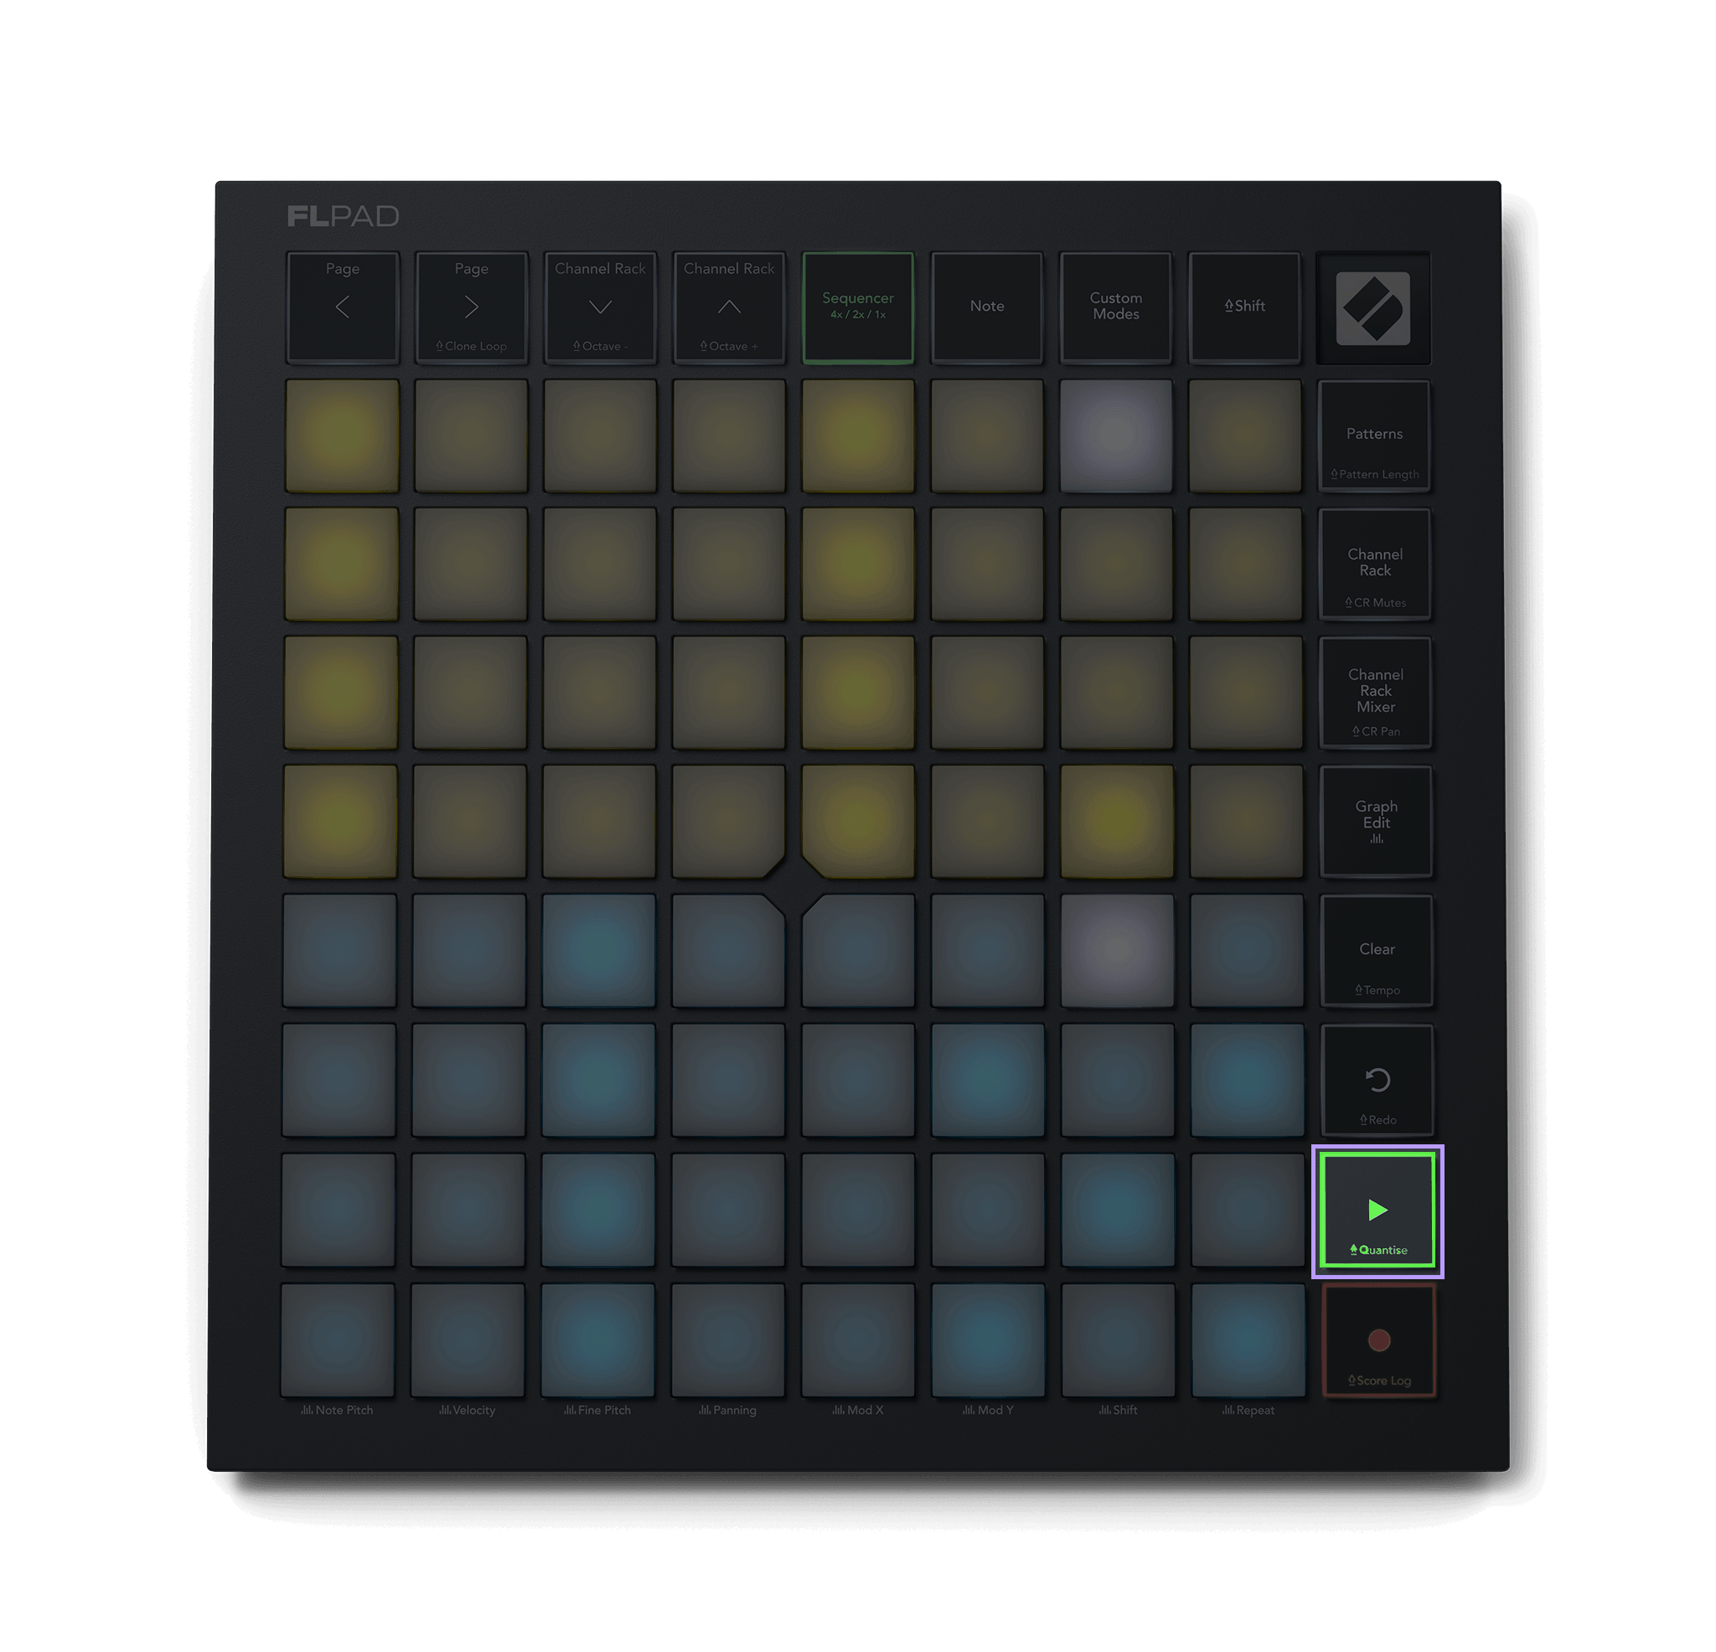The width and height of the screenshot is (1716, 1652).
Task: Hold the Shift modifier button
Action: 1244,307
